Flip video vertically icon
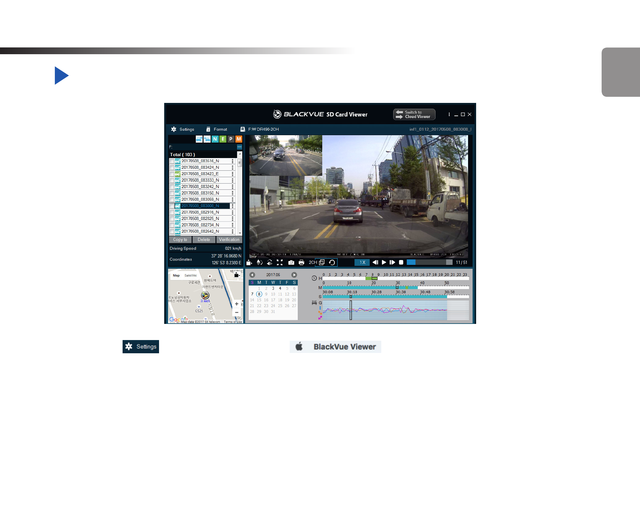This screenshot has height=512, width=640. click(259, 262)
